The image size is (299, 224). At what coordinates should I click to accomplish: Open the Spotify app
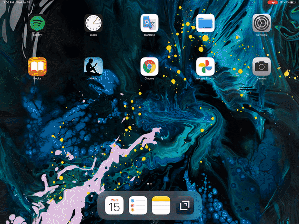click(37, 23)
